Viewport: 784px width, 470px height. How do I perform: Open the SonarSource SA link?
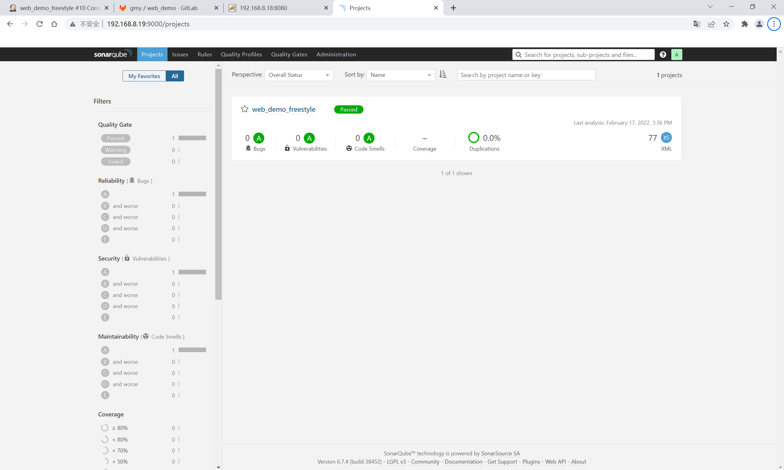click(x=500, y=453)
